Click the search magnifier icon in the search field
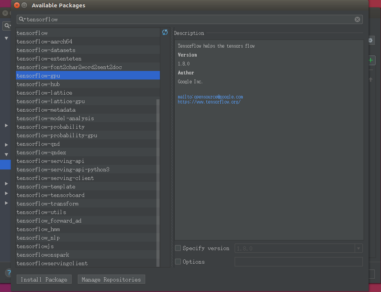The height and width of the screenshot is (292, 381). [21, 19]
